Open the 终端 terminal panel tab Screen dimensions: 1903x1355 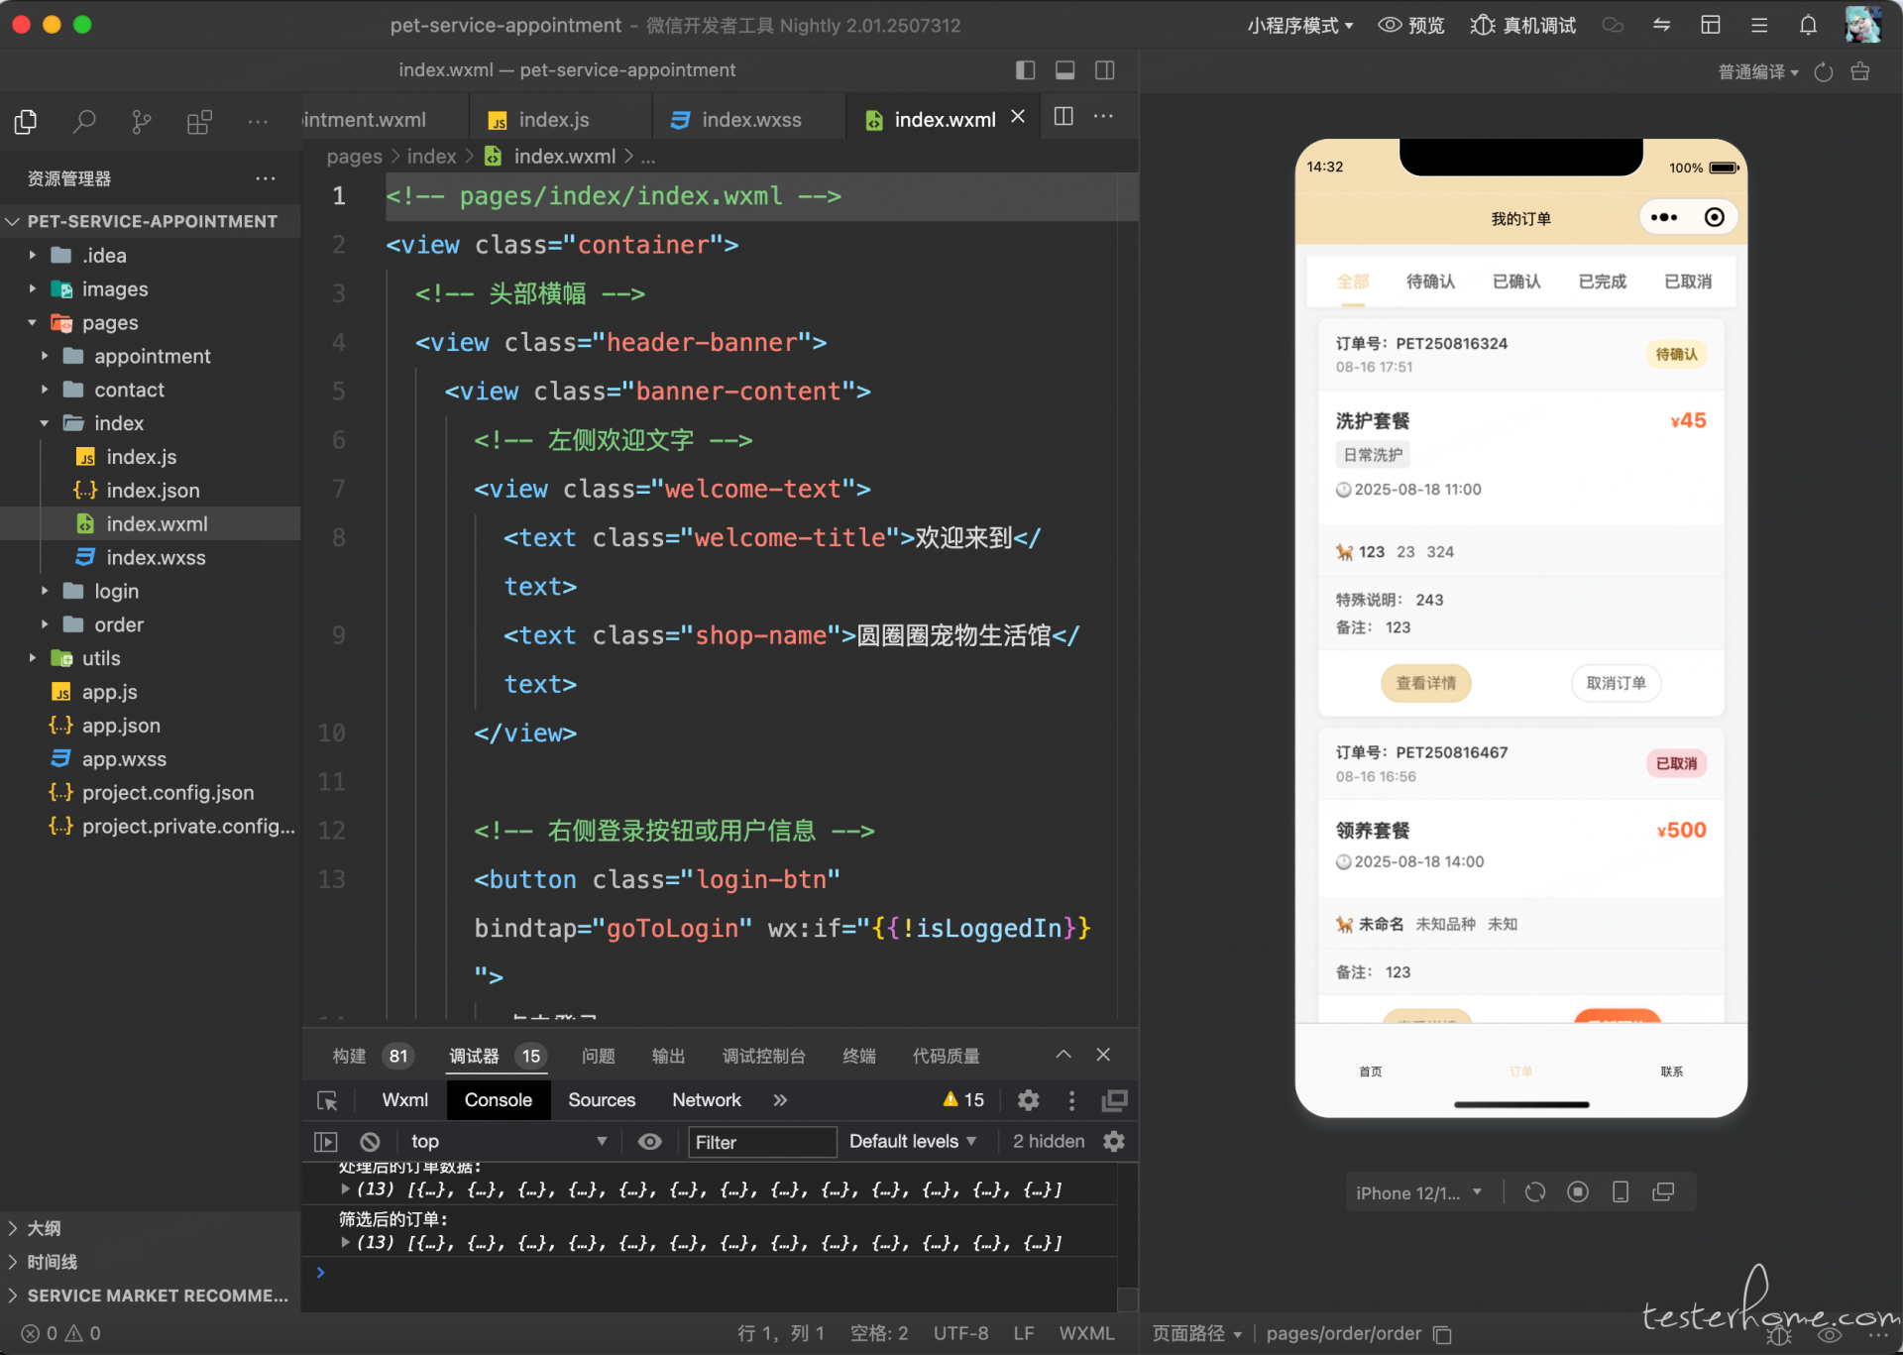858,1056
